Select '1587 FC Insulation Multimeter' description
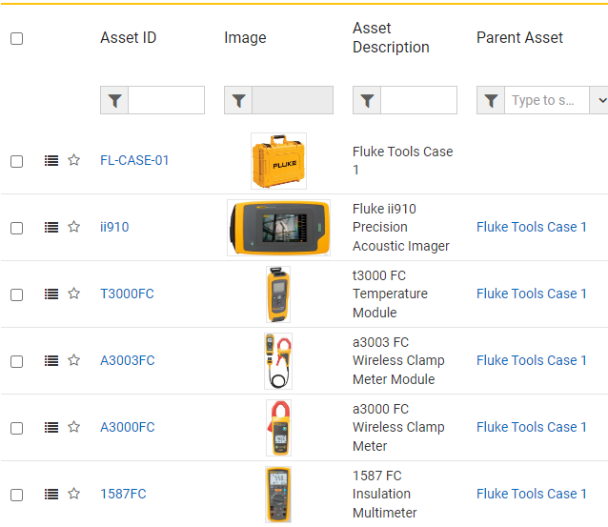Viewport: 608px width, 527px height. [384, 494]
